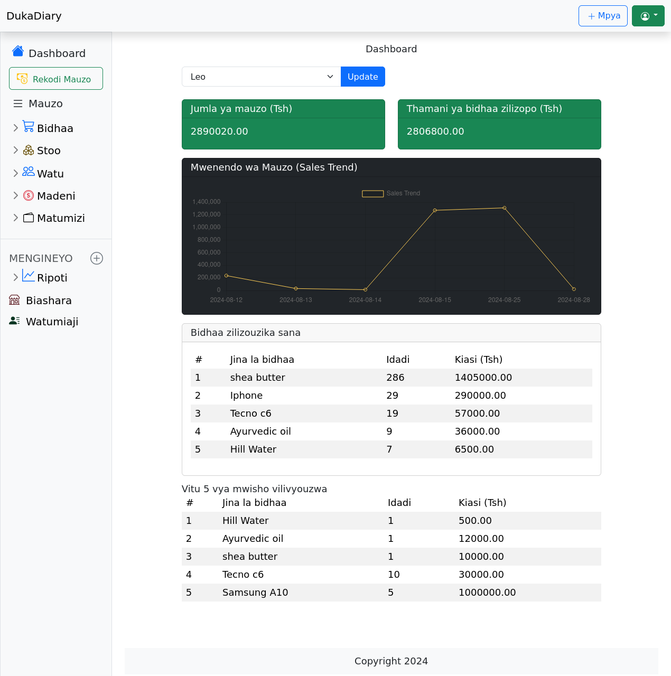Click the 2024-08-25 chart data point
671x676 pixels.
(x=505, y=208)
